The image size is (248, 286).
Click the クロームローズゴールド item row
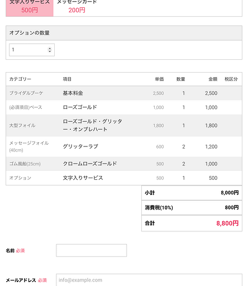coord(124,164)
